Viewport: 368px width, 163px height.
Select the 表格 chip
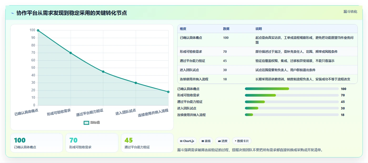point(206,141)
